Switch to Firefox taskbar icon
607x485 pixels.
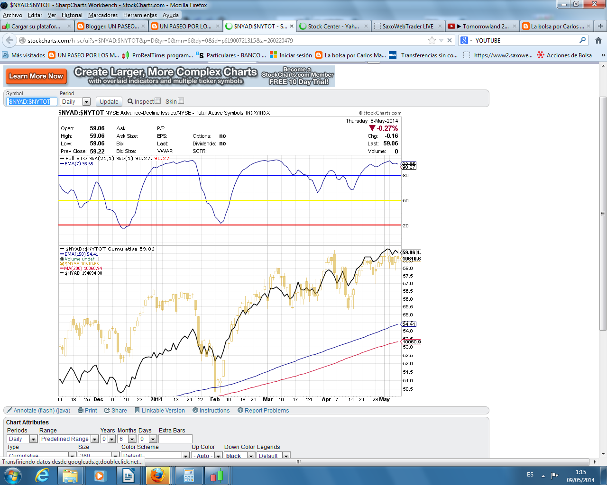(157, 476)
